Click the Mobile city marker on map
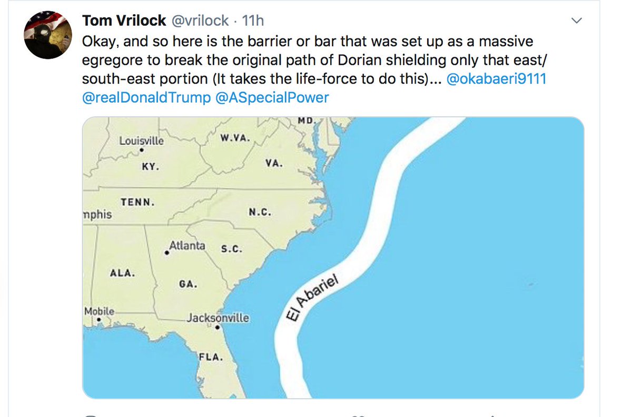This screenshot has height=417, width=632. [x=99, y=319]
